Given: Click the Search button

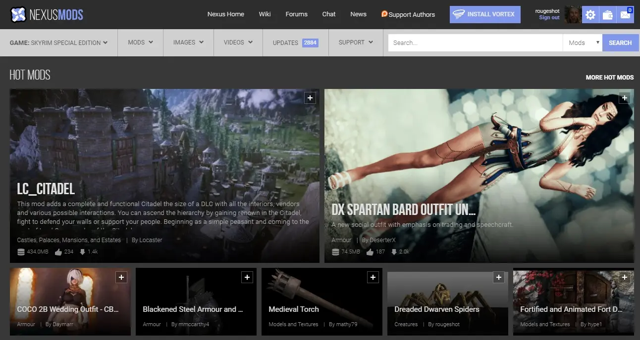Looking at the screenshot, I should click(620, 42).
